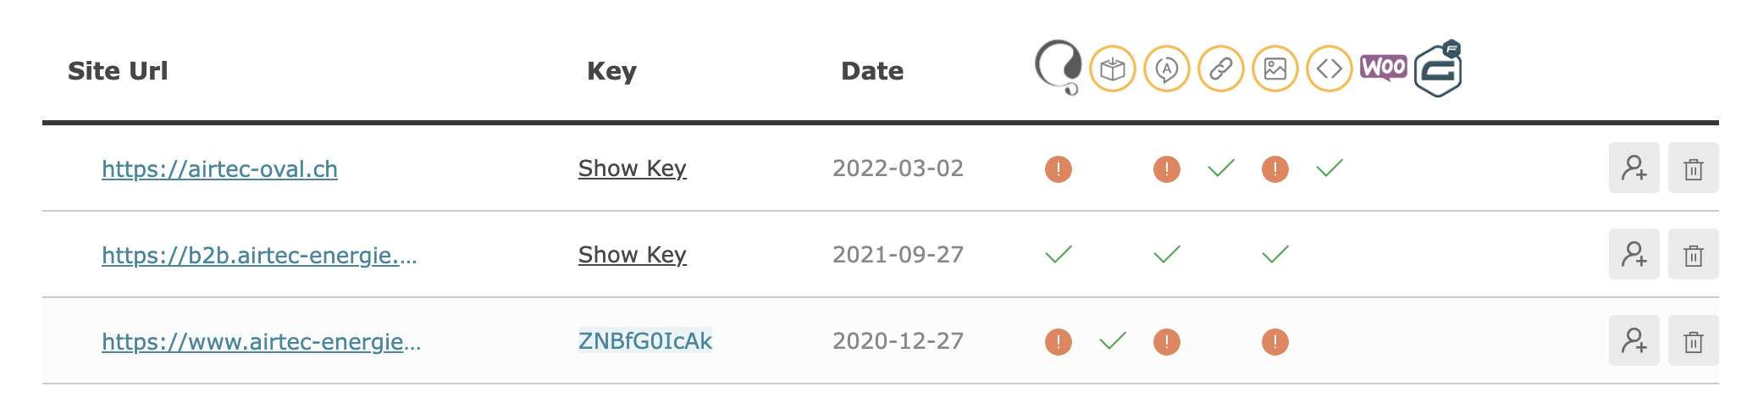Click the dark circular logo icon
Image resolution: width=1758 pixels, height=403 pixels.
pyautogui.click(x=1059, y=67)
